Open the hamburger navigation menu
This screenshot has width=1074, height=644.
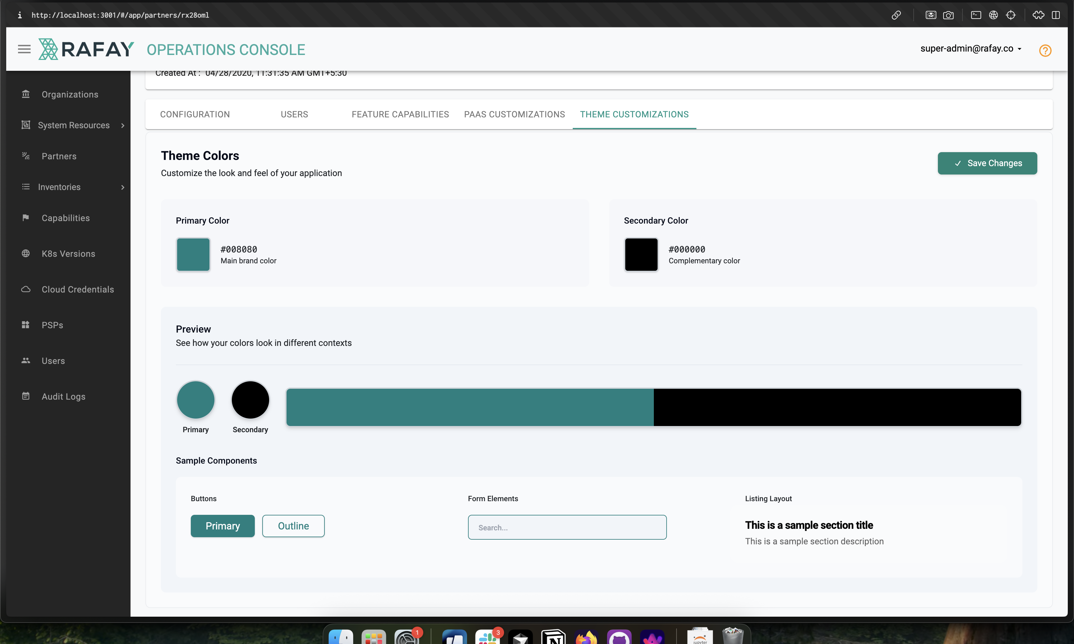pyautogui.click(x=24, y=49)
